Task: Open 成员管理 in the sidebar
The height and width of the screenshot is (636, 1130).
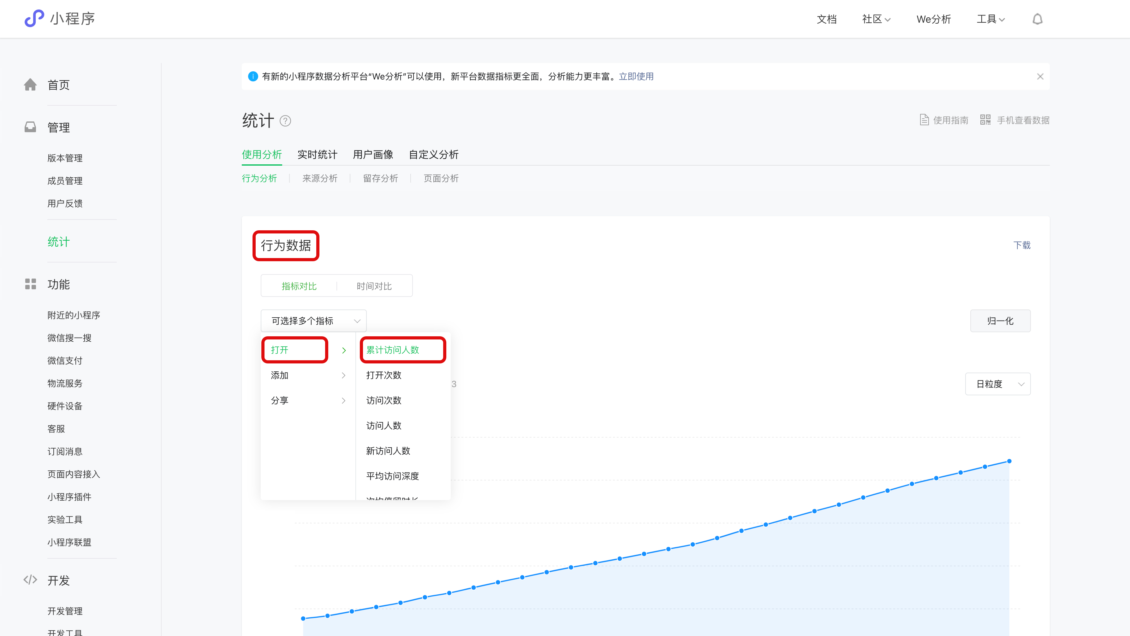Action: 65,180
